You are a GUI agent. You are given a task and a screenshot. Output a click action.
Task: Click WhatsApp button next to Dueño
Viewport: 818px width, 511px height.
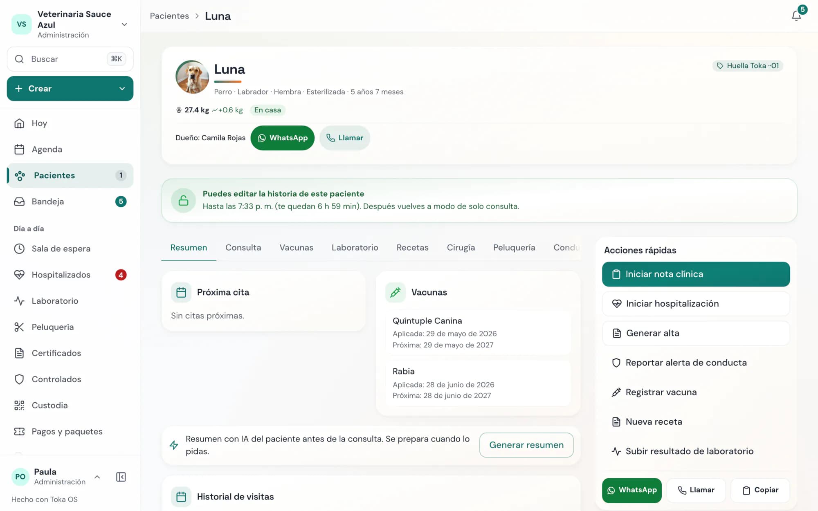[282, 138]
